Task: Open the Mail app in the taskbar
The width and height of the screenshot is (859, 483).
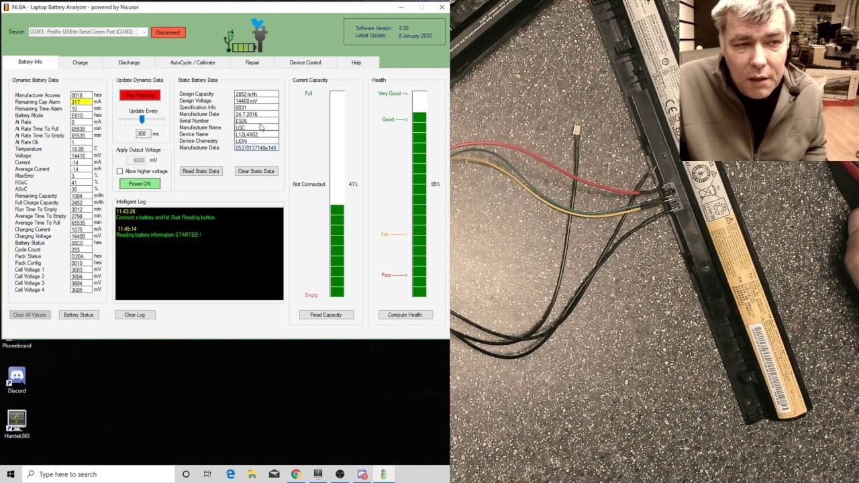Action: (x=274, y=474)
